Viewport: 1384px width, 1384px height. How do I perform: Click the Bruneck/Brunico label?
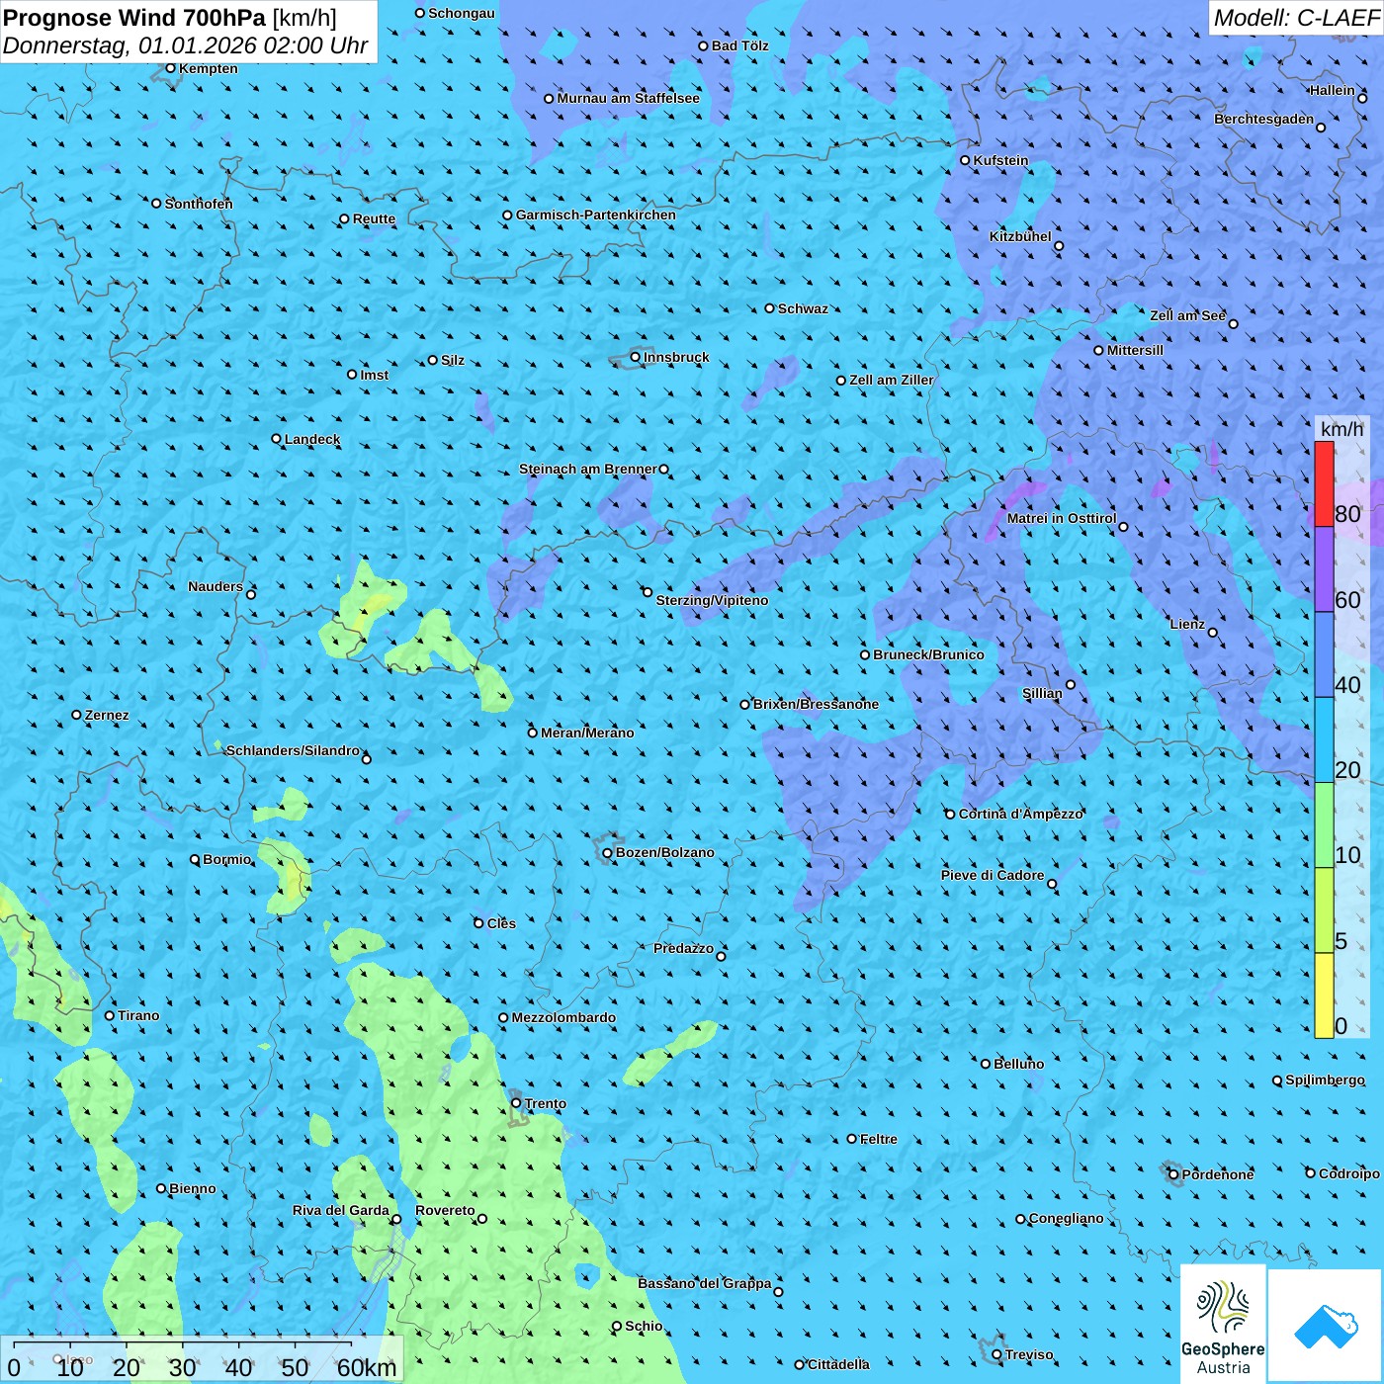928,654
